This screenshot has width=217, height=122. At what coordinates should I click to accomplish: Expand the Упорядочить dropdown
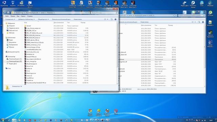10,19
